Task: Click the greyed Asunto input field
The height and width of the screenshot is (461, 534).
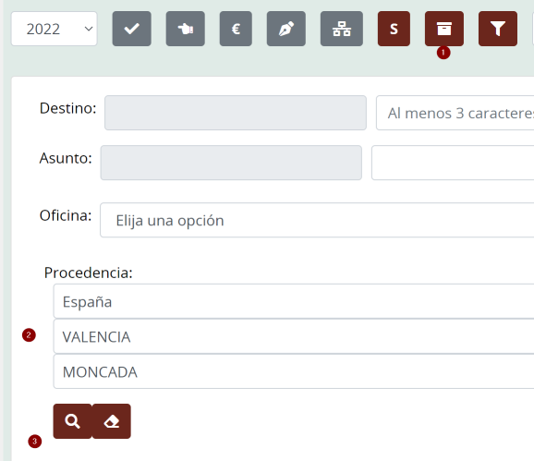Action: pos(231,163)
